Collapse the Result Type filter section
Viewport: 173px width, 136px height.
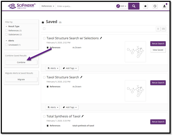click(6, 27)
